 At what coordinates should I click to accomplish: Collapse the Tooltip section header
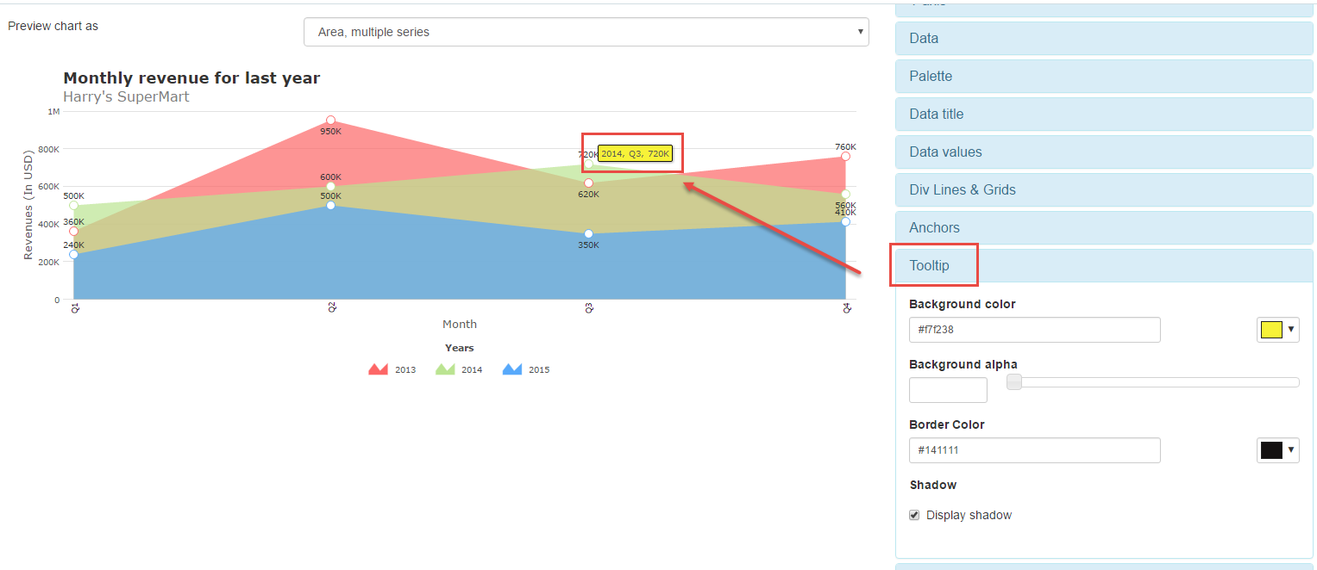tap(1103, 265)
